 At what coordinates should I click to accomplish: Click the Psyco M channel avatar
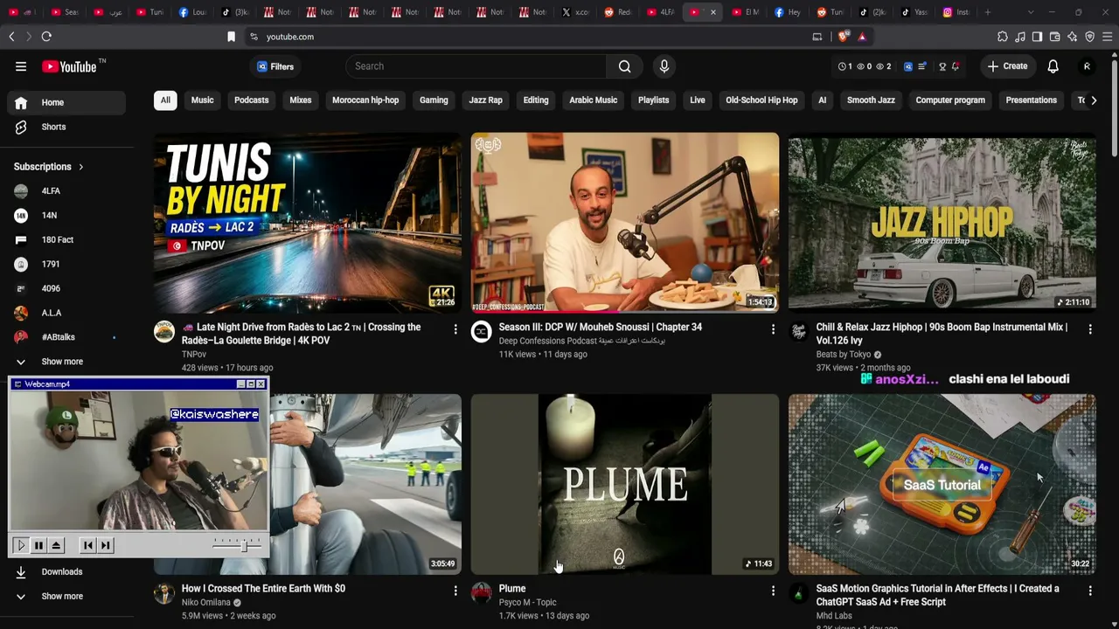click(x=482, y=593)
